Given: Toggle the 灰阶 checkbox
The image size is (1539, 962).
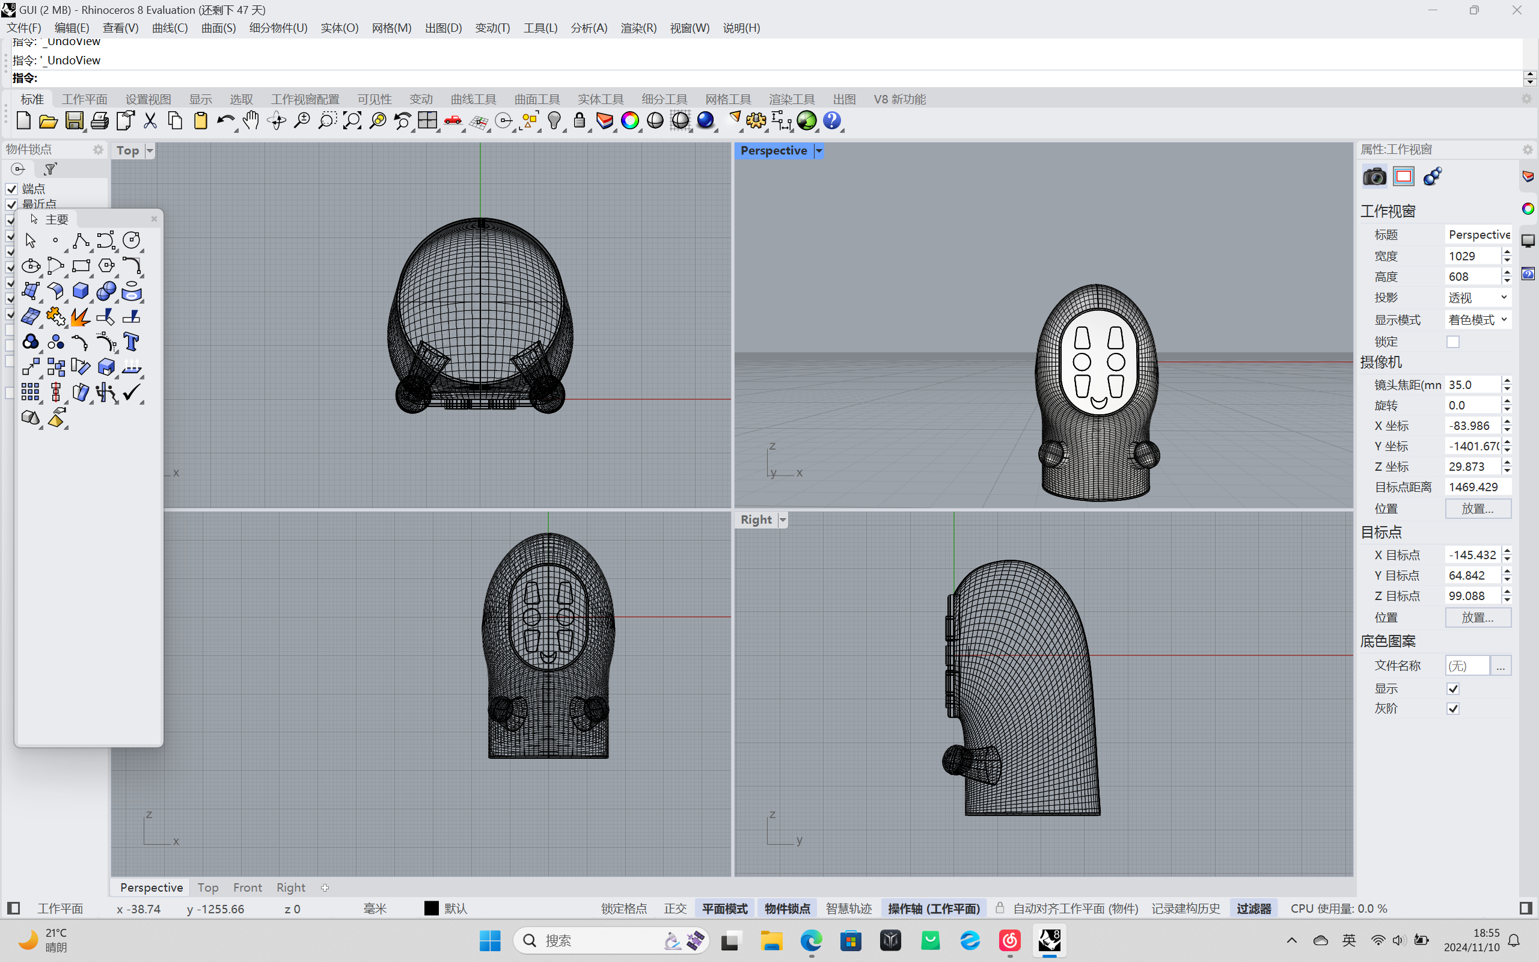Looking at the screenshot, I should pyautogui.click(x=1453, y=709).
